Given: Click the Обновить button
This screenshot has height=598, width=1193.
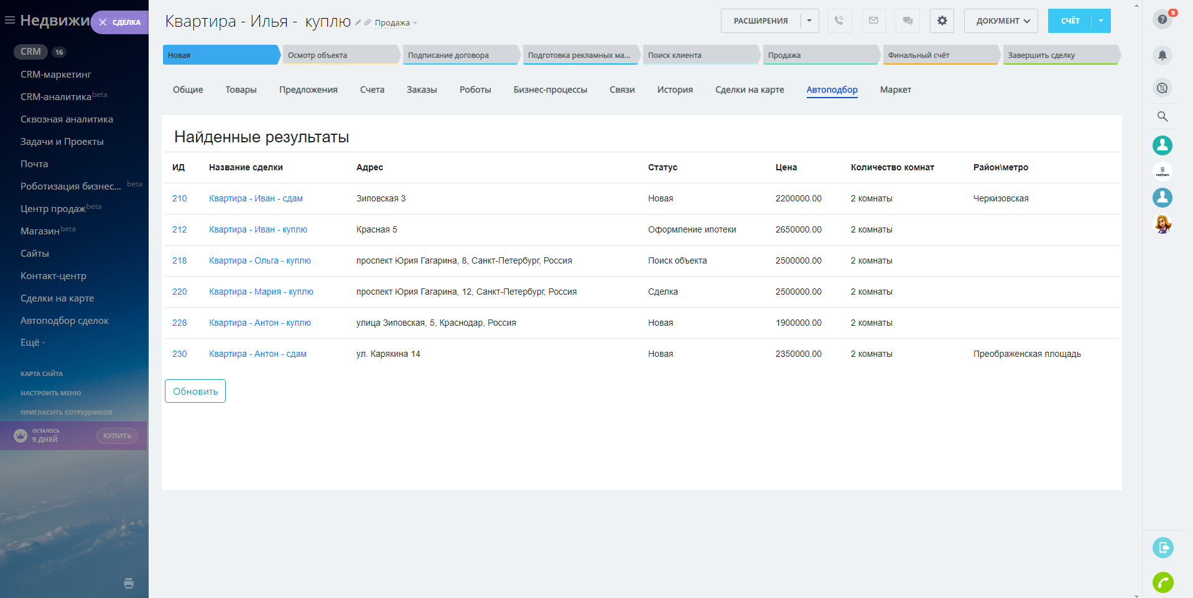Looking at the screenshot, I should click(195, 391).
